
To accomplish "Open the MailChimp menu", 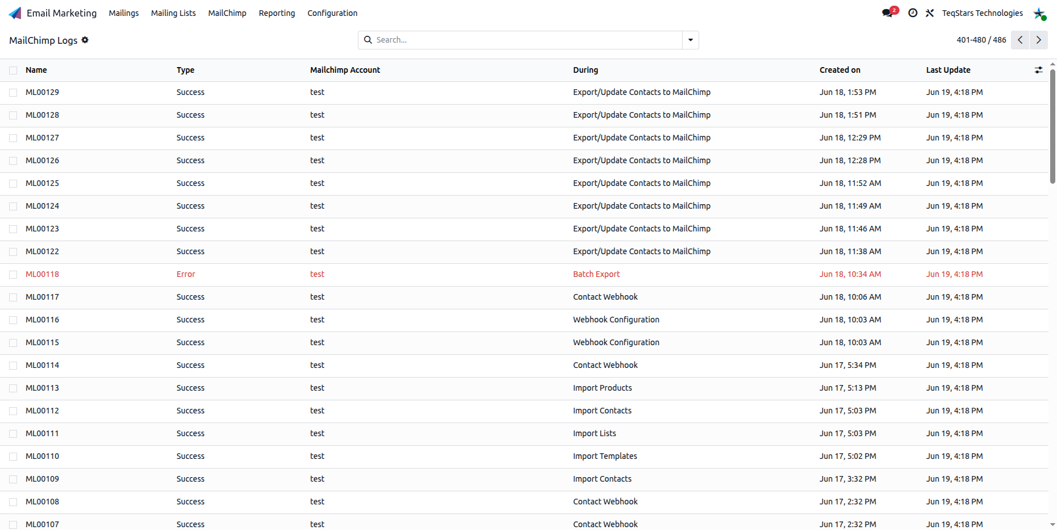I will (x=227, y=13).
